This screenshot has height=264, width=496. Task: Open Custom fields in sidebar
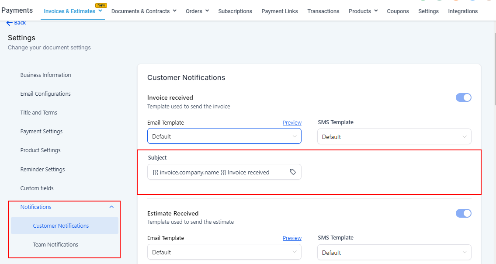pyautogui.click(x=37, y=188)
